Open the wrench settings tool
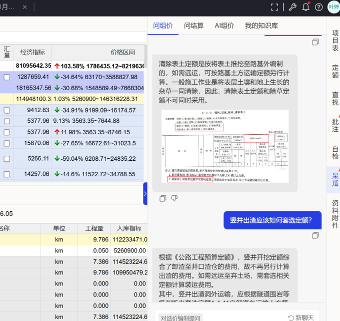The width and height of the screenshot is (340, 321). tap(293, 7)
